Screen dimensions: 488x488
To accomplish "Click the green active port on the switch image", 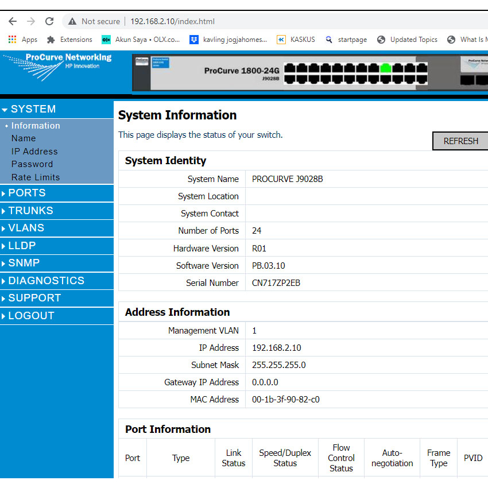I will click(386, 68).
